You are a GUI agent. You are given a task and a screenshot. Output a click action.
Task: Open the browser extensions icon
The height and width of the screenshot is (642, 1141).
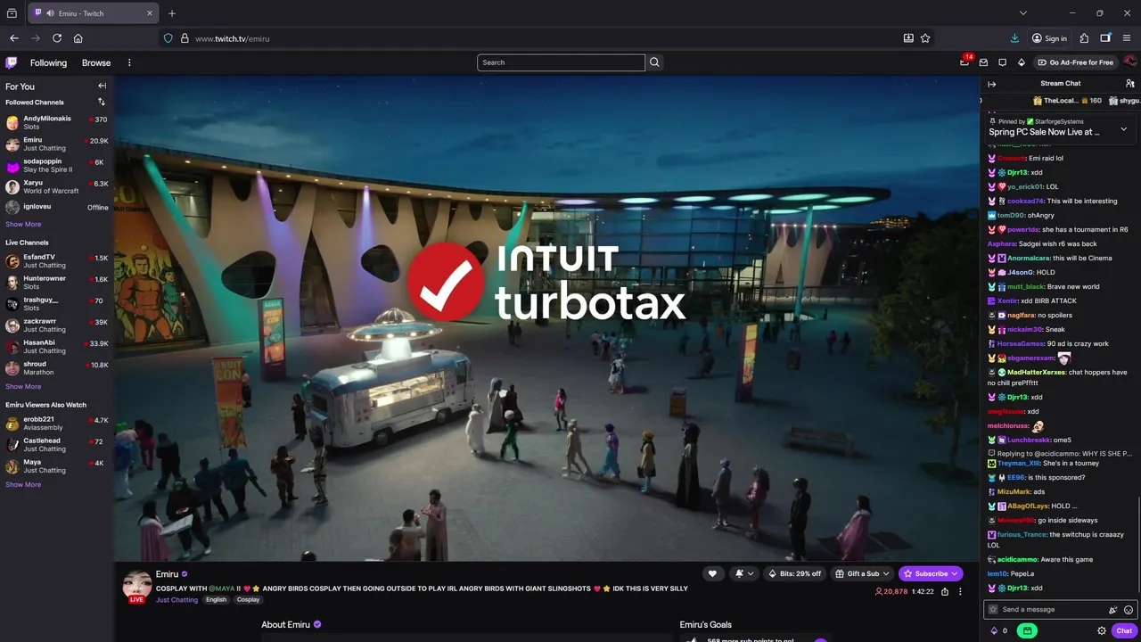coord(1084,38)
